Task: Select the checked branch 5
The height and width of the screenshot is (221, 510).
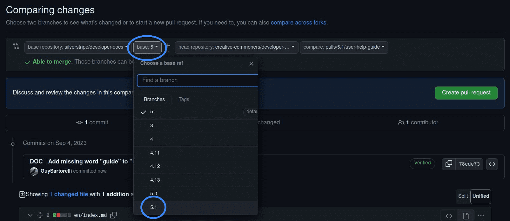Action: pyautogui.click(x=151, y=112)
